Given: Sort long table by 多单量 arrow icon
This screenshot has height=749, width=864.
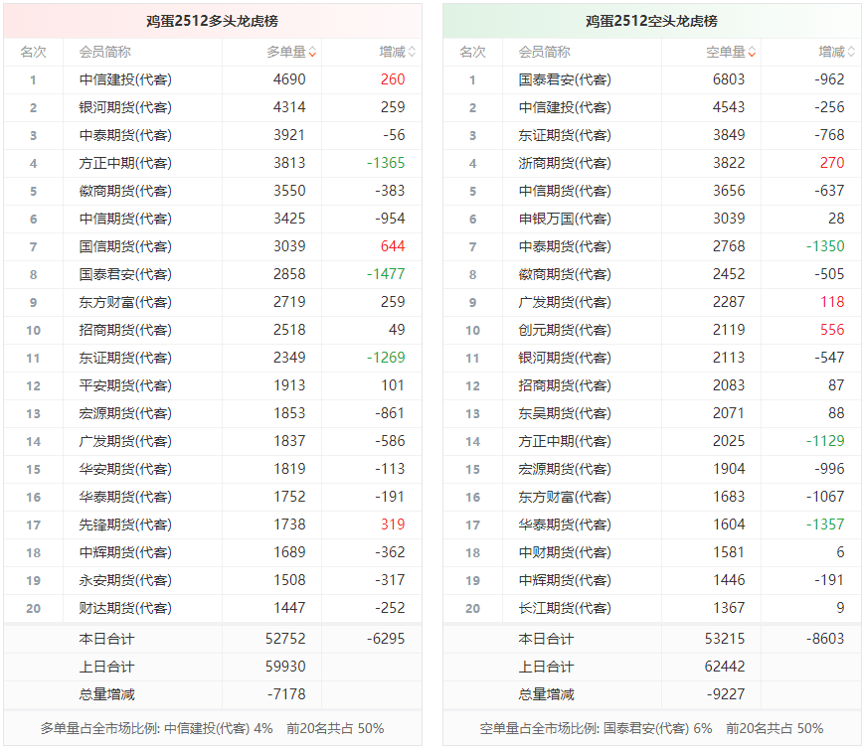Looking at the screenshot, I should [x=312, y=53].
